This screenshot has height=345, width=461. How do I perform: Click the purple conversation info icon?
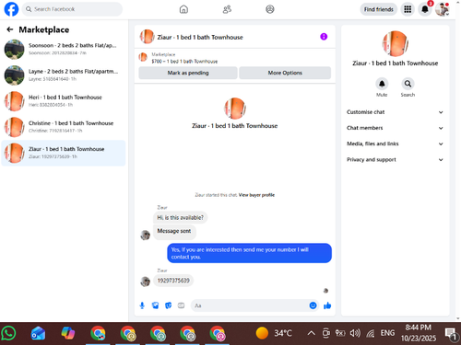click(x=324, y=37)
